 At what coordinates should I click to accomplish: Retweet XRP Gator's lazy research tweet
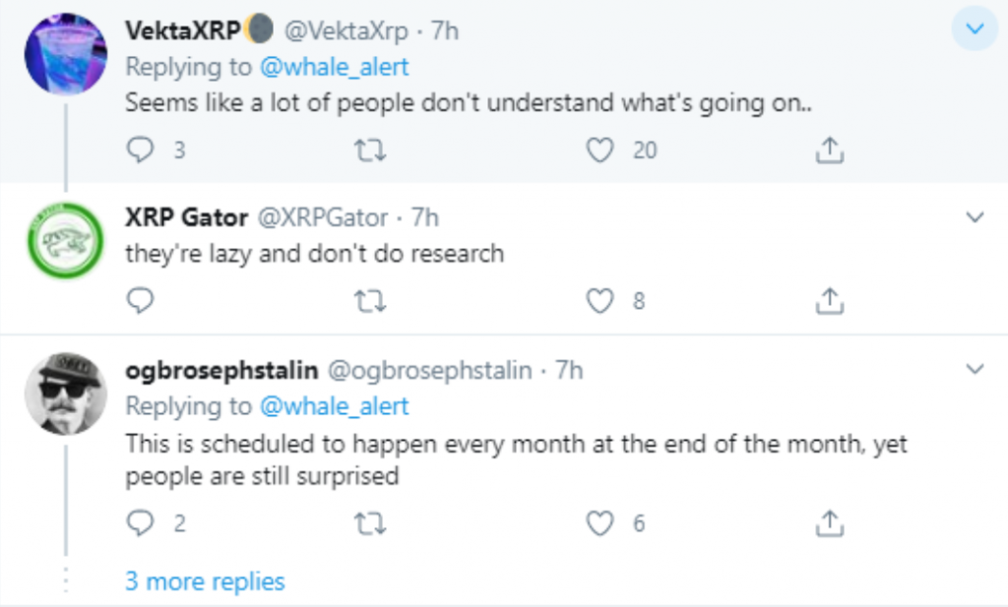370,301
